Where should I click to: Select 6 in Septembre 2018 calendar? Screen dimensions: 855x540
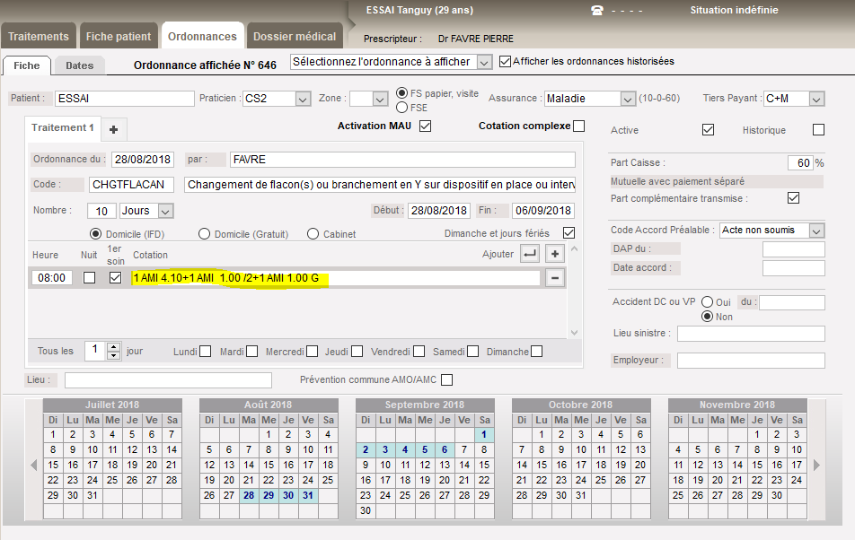(x=445, y=449)
